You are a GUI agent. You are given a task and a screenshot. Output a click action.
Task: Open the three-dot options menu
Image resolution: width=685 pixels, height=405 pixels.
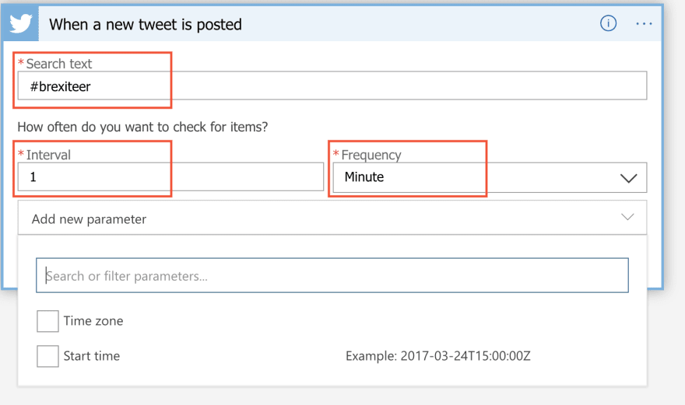(x=644, y=23)
